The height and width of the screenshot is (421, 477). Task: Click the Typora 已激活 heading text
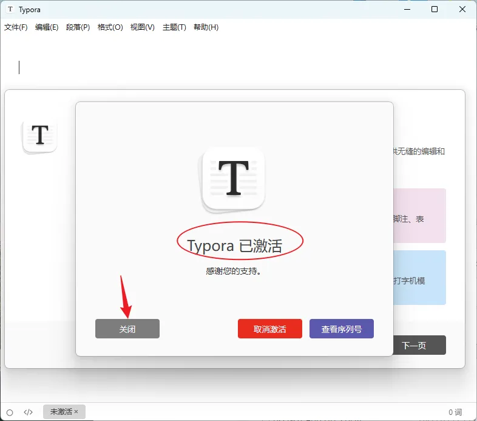[234, 245]
